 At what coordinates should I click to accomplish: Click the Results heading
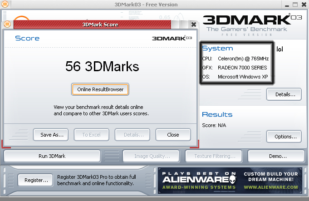click(217, 114)
